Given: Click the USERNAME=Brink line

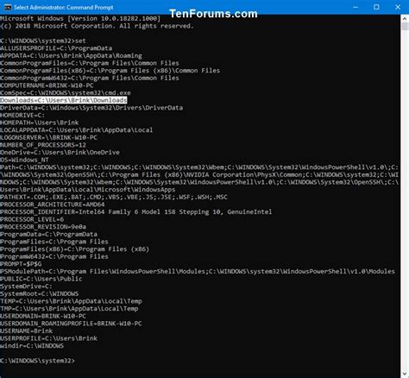Looking at the screenshot, I should point(26,331).
